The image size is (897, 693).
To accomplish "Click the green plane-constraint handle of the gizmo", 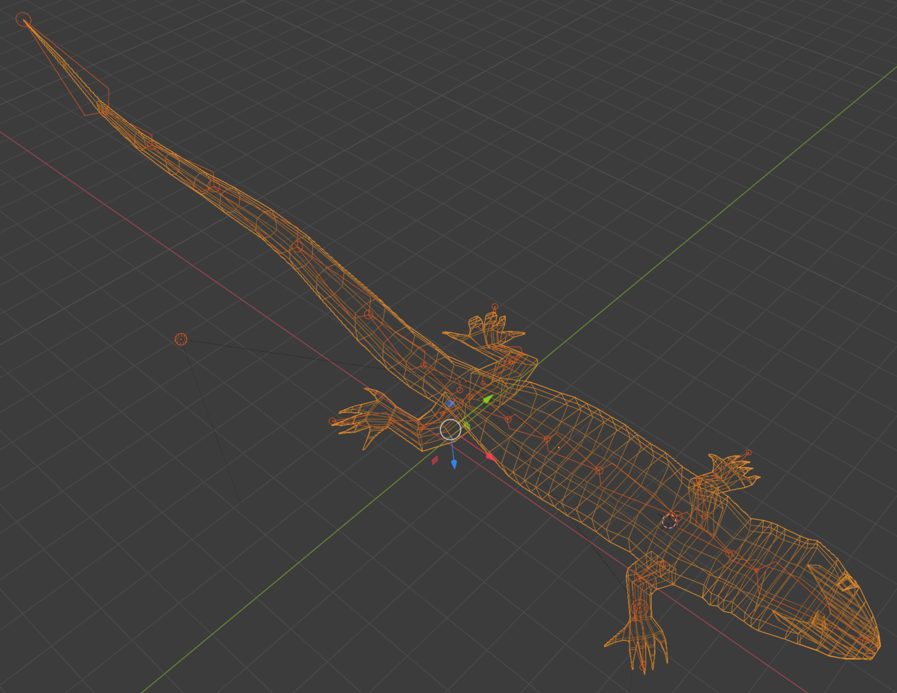I will pos(467,425).
